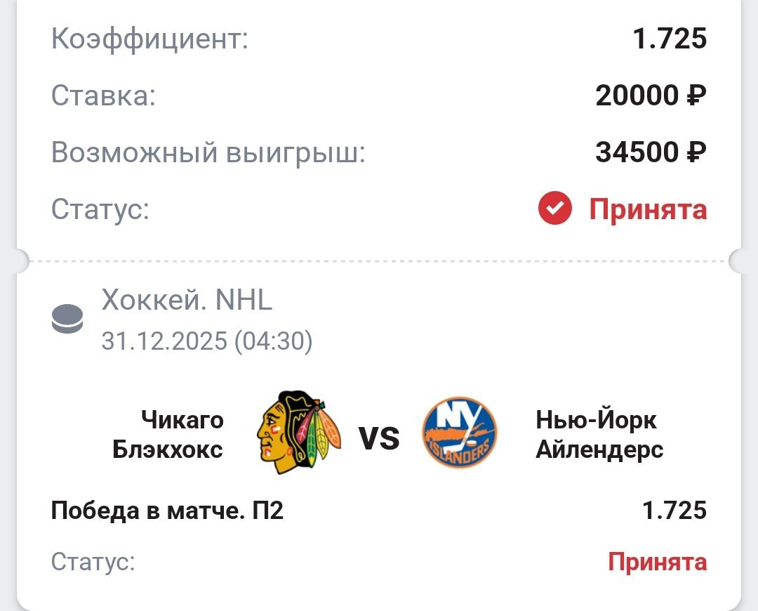Select the possible winnings 34500 ₽
This screenshot has width=758, height=611.
[651, 152]
